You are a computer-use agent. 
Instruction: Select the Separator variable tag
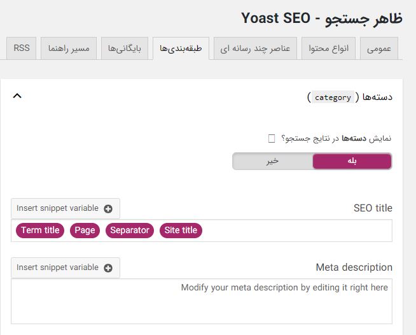pos(130,231)
